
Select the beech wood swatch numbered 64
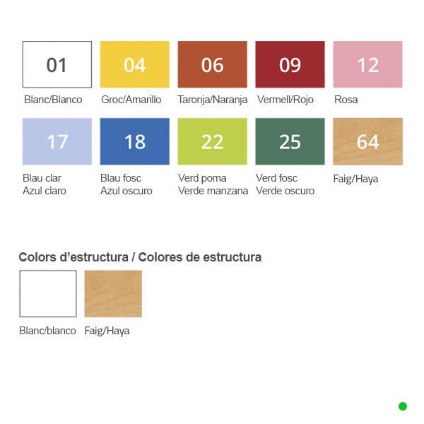(x=367, y=141)
